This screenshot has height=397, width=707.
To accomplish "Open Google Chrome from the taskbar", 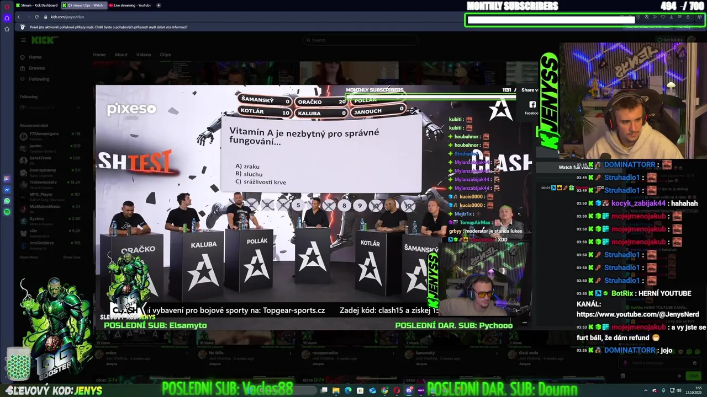I will pyautogui.click(x=384, y=390).
